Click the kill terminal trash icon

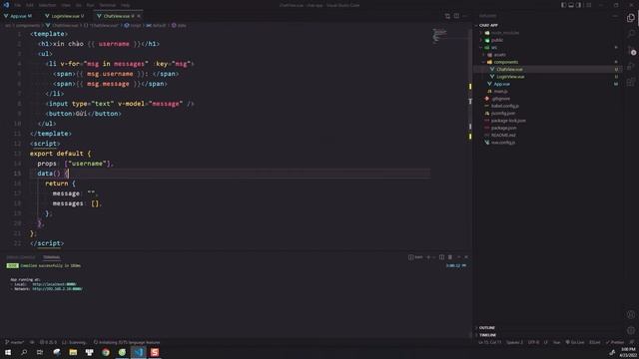coord(450,257)
